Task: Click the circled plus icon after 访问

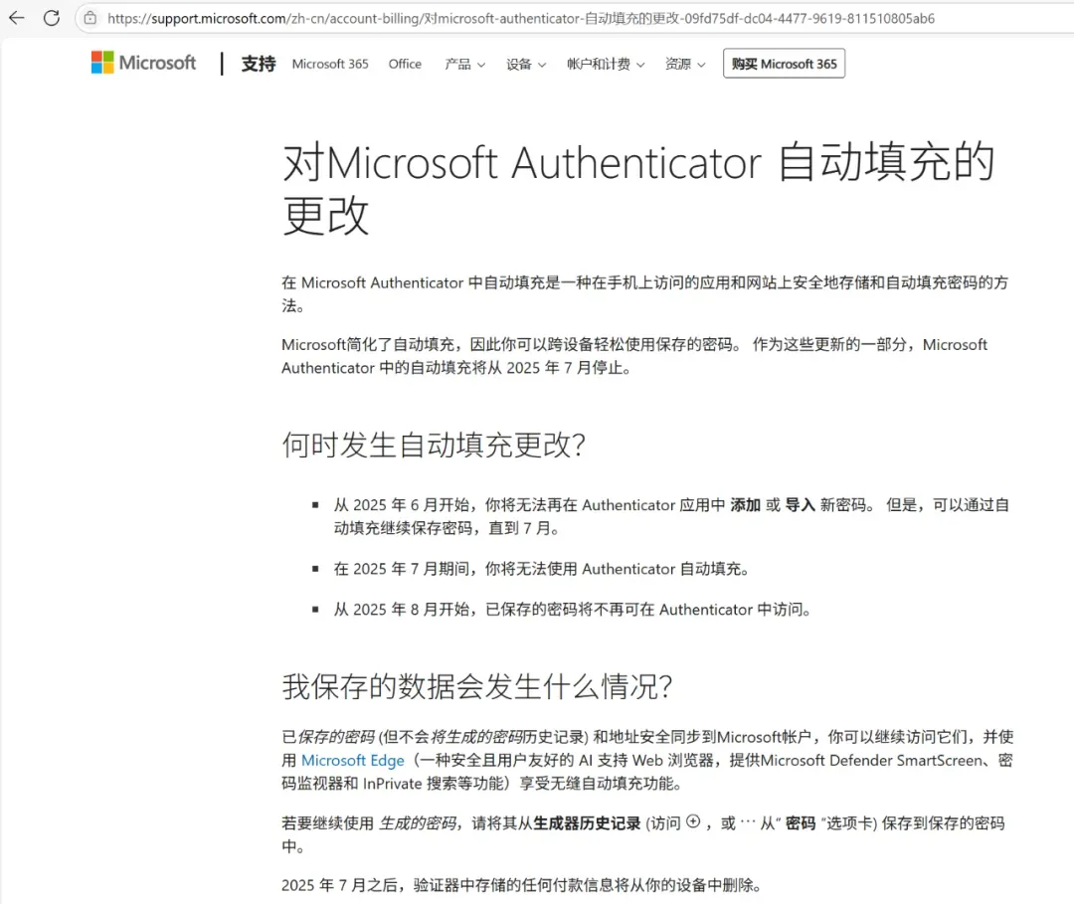Action: click(693, 821)
